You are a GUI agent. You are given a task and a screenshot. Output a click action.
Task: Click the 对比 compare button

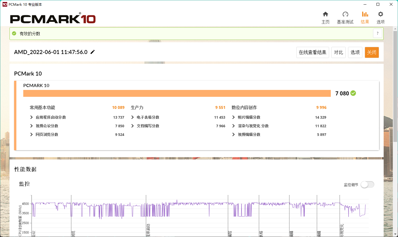pyautogui.click(x=339, y=52)
